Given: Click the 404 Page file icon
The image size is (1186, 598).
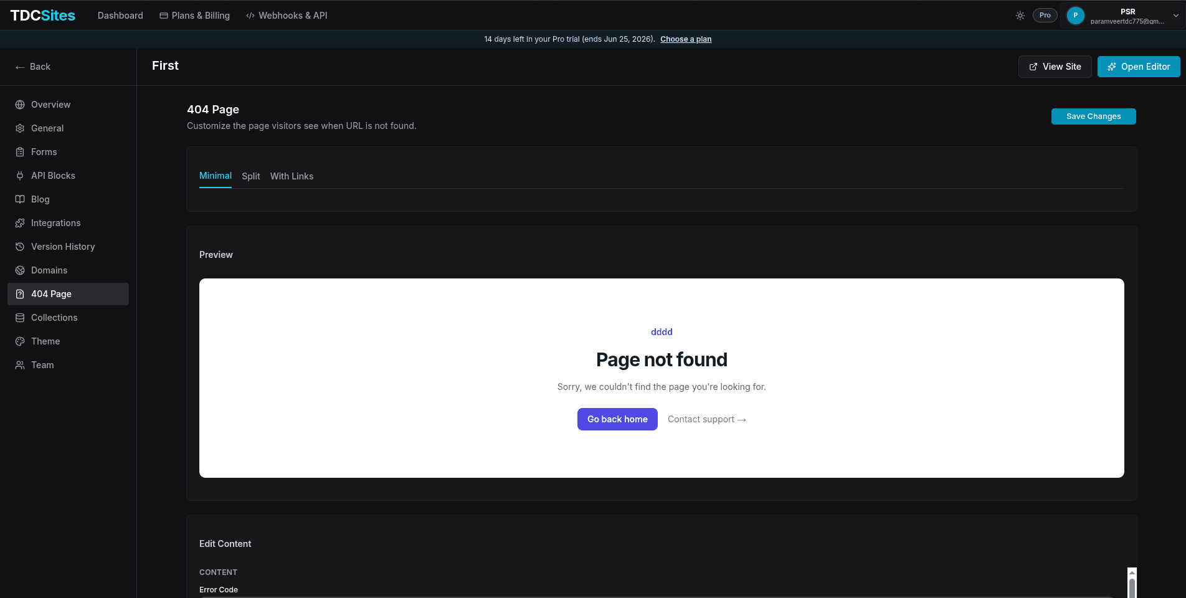Looking at the screenshot, I should point(20,294).
